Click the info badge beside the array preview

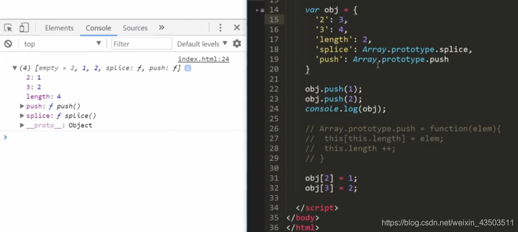(x=187, y=68)
